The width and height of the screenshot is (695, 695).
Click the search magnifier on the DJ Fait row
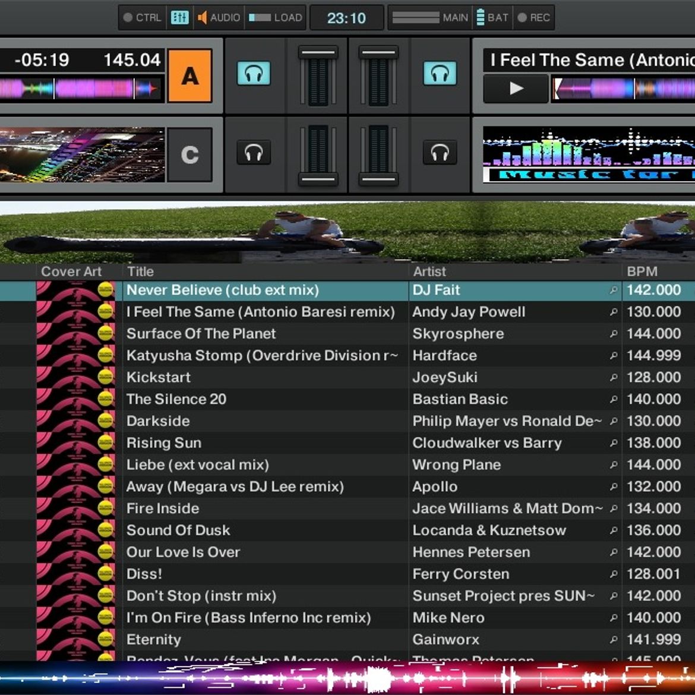613,290
